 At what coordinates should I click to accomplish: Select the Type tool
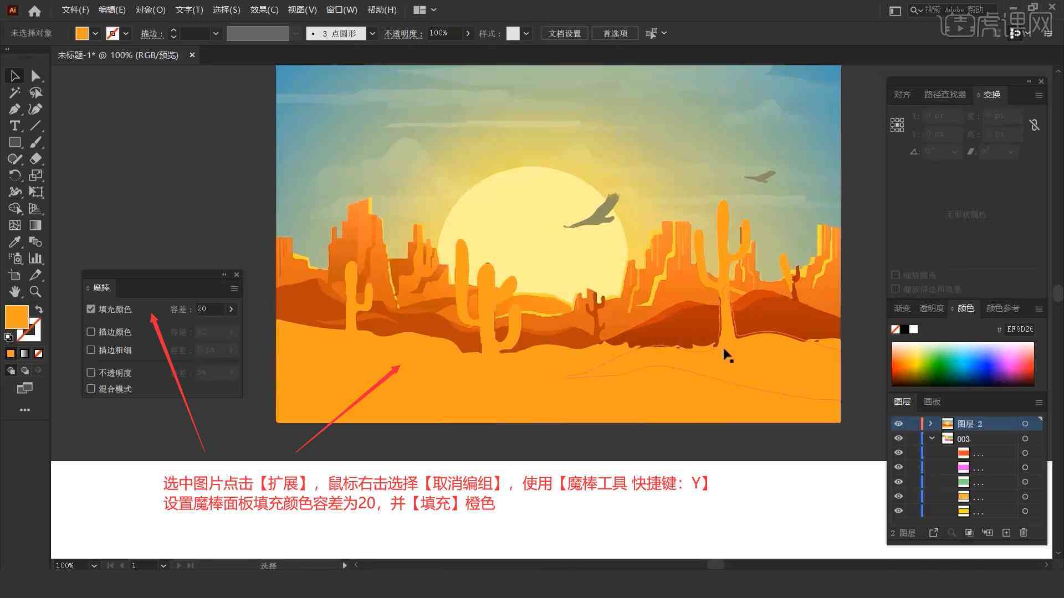[13, 126]
